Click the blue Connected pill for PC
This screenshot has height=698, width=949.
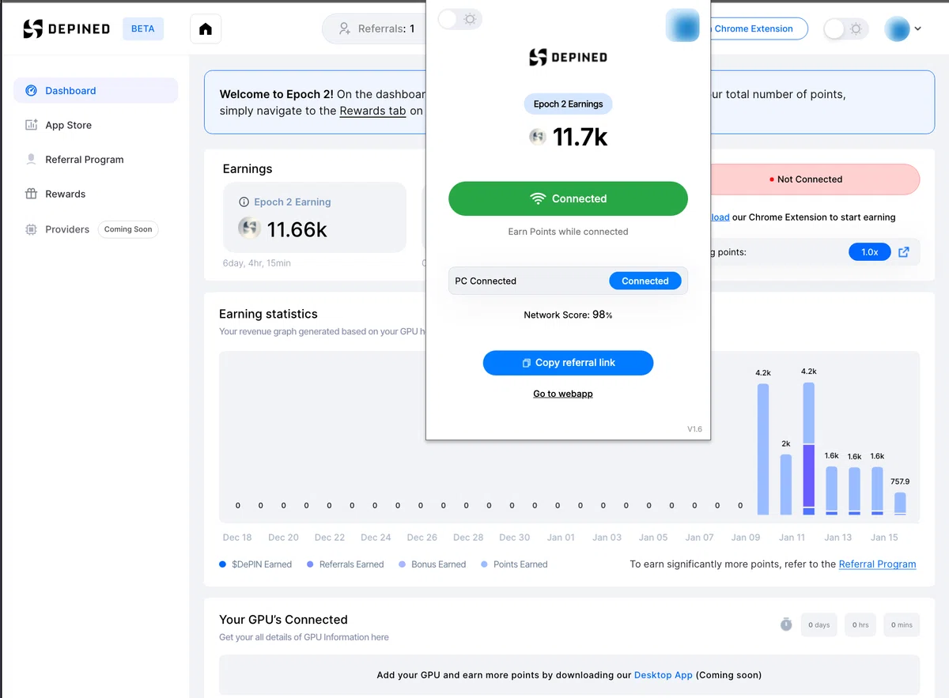point(645,281)
